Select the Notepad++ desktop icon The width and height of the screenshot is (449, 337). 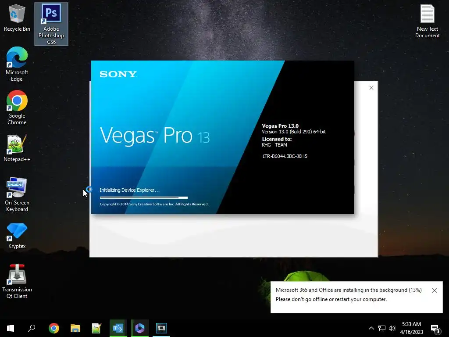pos(17,148)
